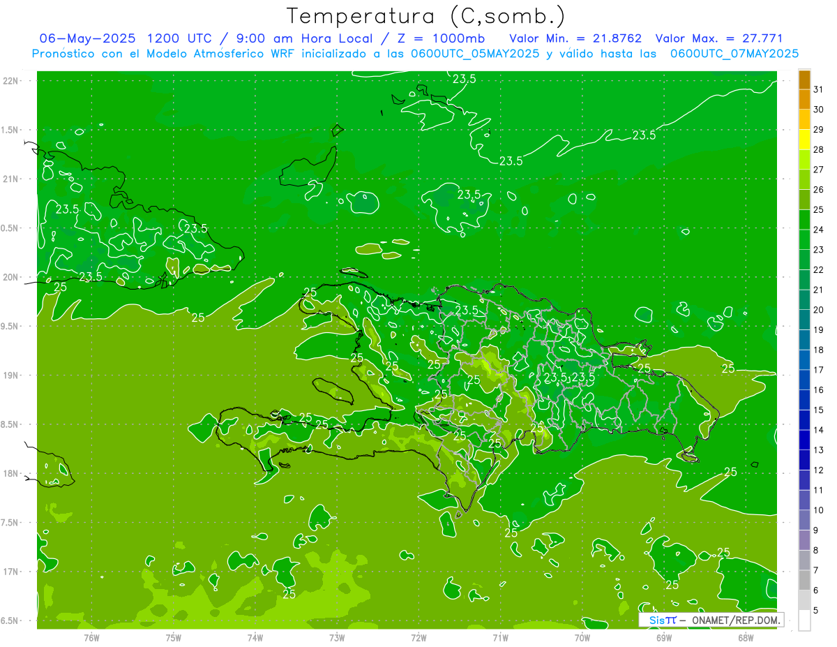The height and width of the screenshot is (647, 837).
Task: Pick the purple swatch between 9 and 10
Action: 805,520
